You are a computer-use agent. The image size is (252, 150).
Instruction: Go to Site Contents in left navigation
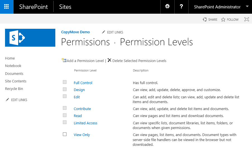[16, 81]
